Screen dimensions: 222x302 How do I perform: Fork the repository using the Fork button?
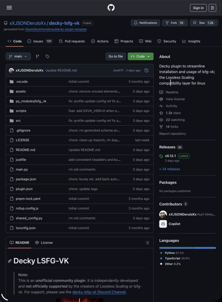coord(175,23)
